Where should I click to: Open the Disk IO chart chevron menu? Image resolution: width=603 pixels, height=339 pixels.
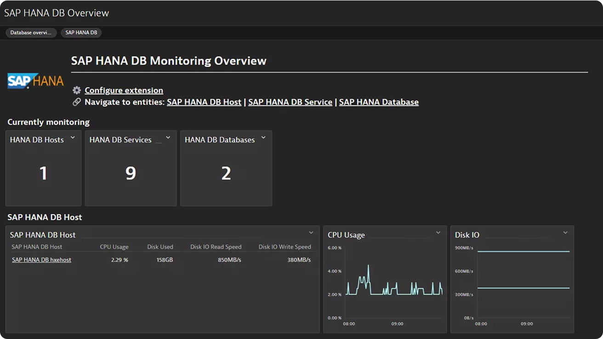[565, 233]
